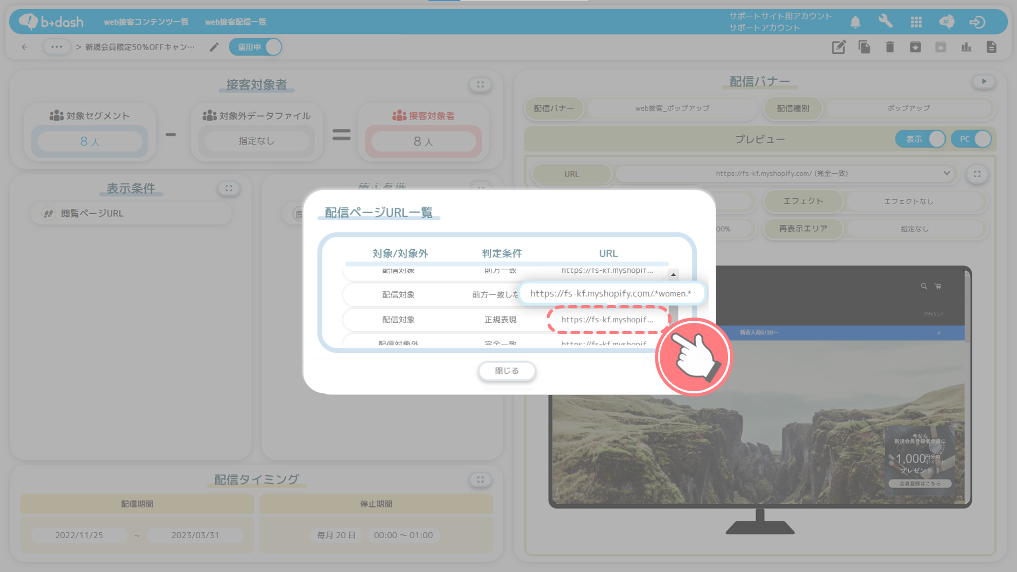Click the 正規表現 row URL cell

click(x=608, y=320)
